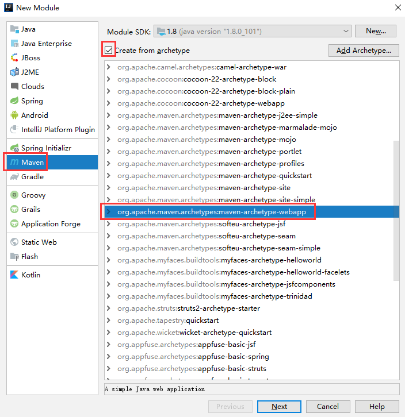Choose Gradle in the module list
Image resolution: width=405 pixels, height=417 pixels.
(x=52, y=176)
